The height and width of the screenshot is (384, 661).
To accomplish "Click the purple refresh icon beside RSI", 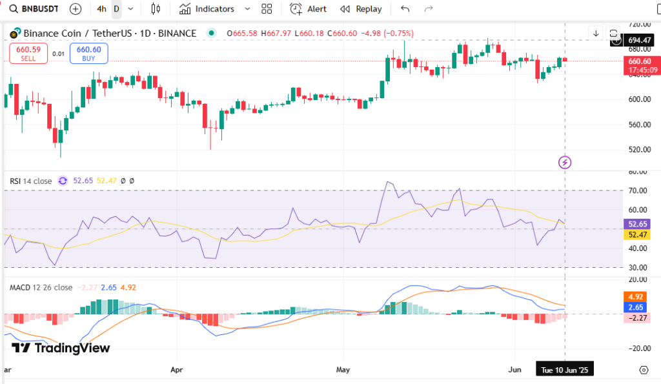I will click(63, 181).
